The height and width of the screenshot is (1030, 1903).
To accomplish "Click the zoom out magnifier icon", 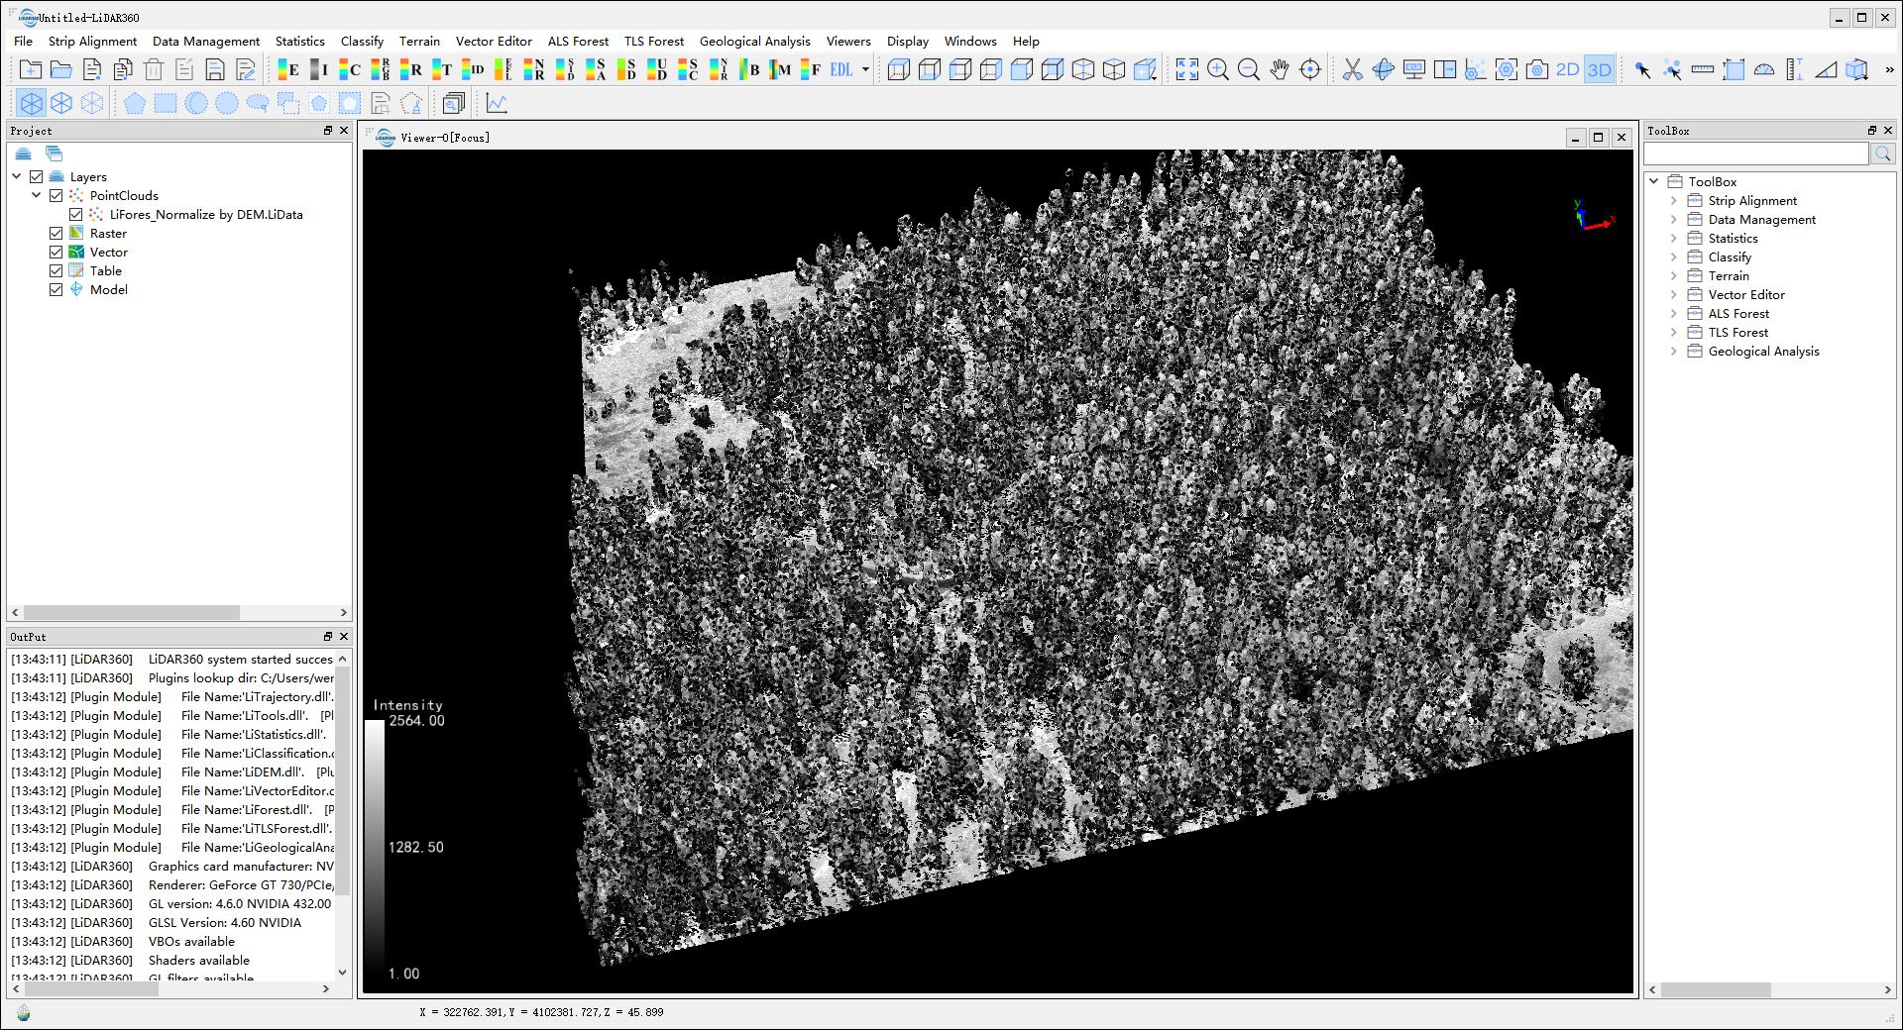I will [x=1249, y=69].
